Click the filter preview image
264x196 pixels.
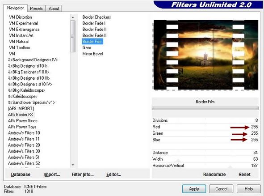(205, 55)
